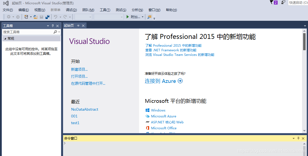Click the New Project toolbar icon
This screenshot has height=156, width=308.
(x=26, y=17)
